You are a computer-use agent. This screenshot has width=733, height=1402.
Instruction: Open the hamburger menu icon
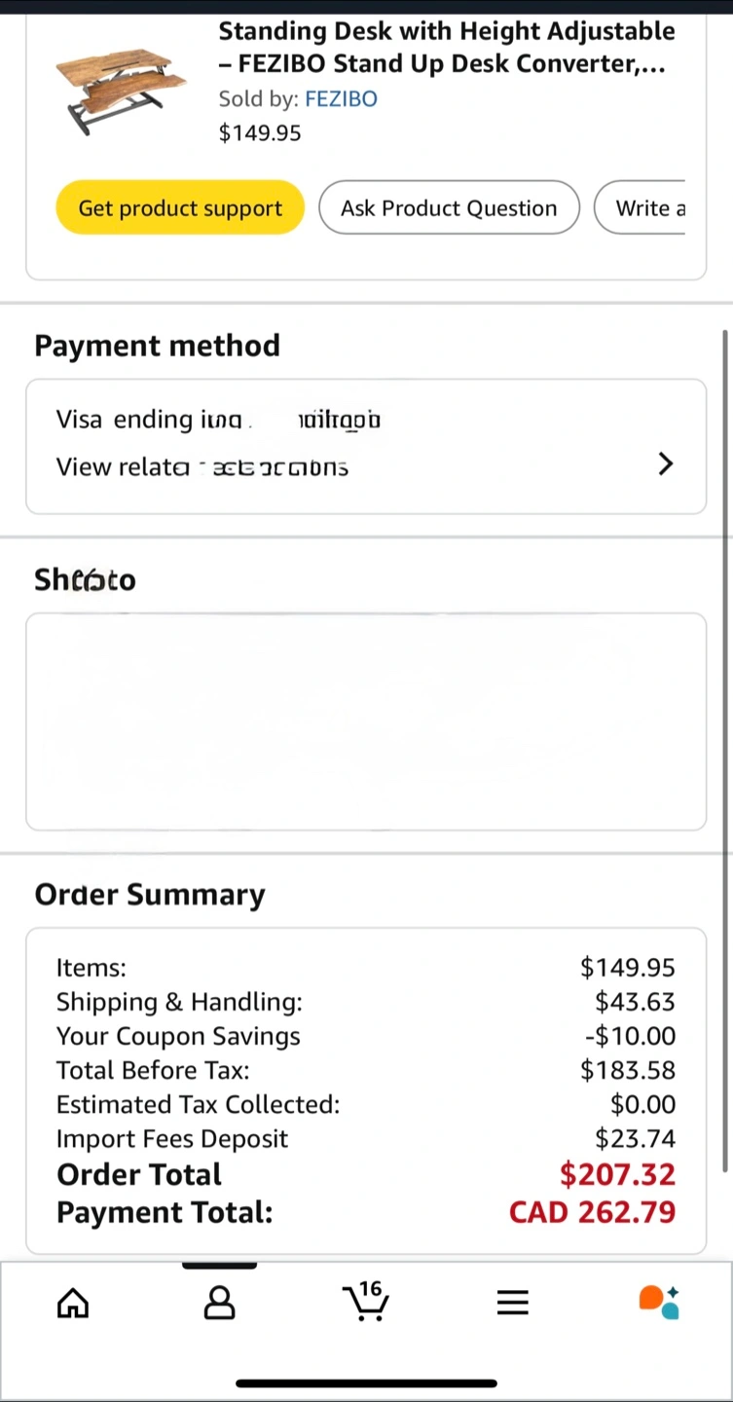pyautogui.click(x=512, y=1303)
